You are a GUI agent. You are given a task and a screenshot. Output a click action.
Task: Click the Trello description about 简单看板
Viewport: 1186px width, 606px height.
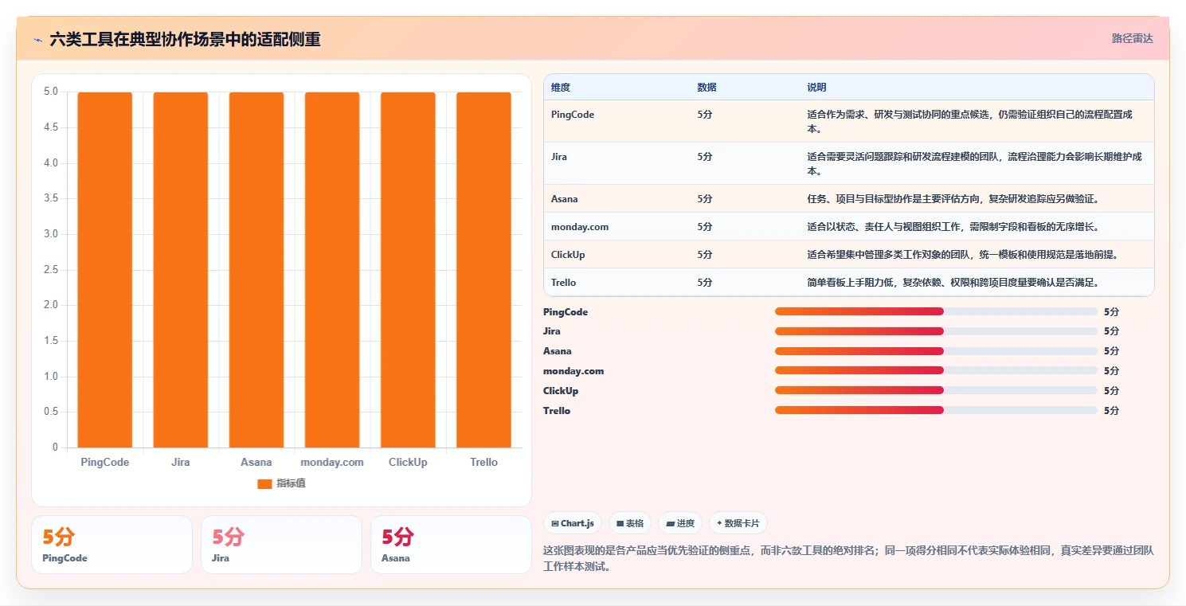(x=953, y=283)
